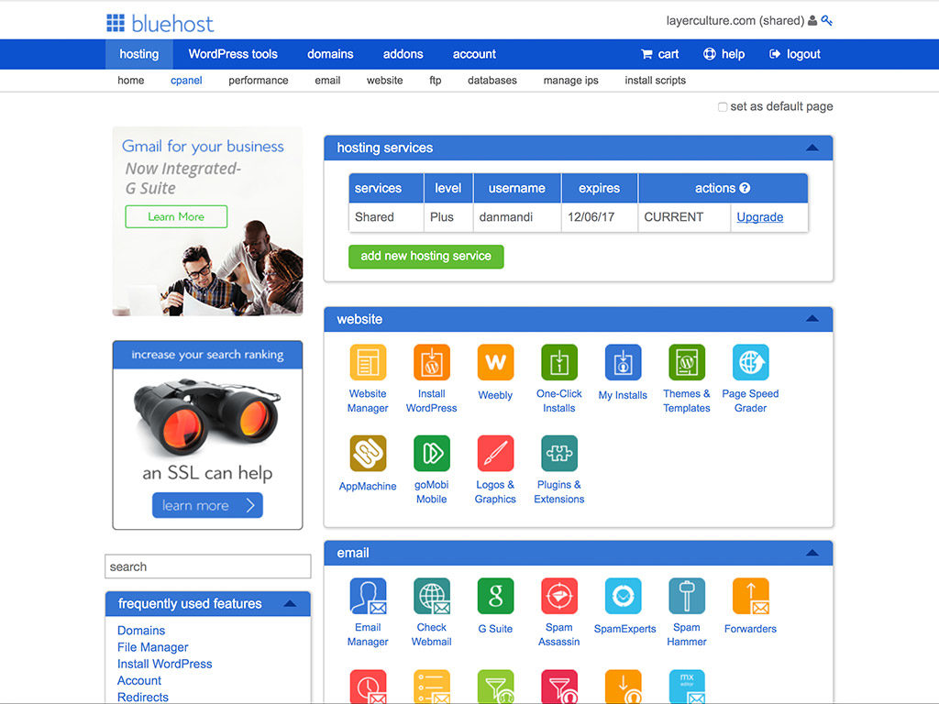Open My Installs icon

click(623, 362)
